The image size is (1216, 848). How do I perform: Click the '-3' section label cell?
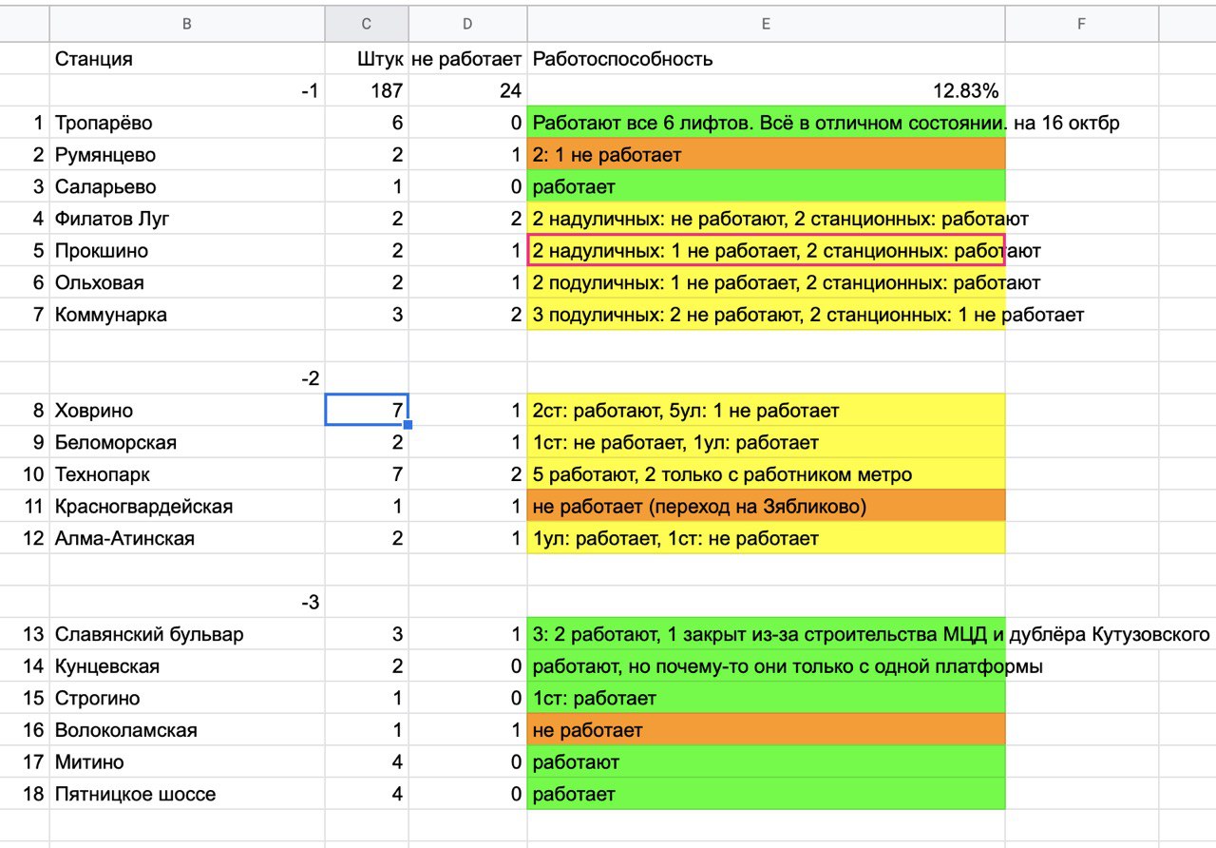(x=187, y=602)
